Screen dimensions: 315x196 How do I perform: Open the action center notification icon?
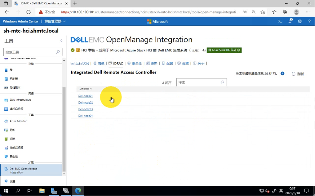click(x=306, y=191)
